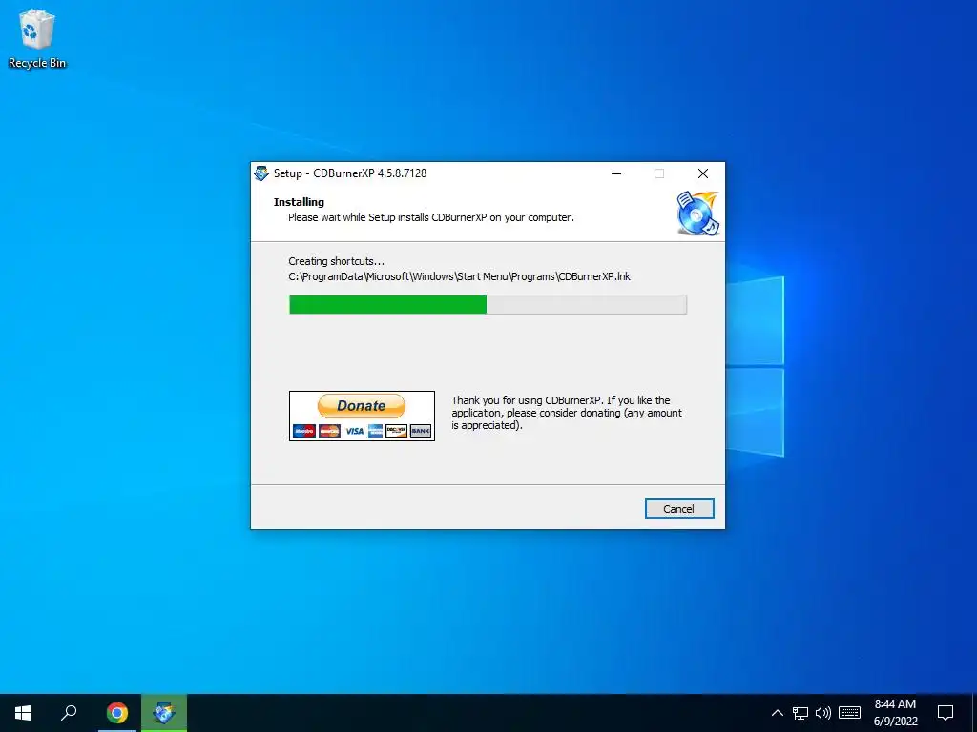Click the VISA card icon under Donate
The image size is (977, 732).
point(355,431)
